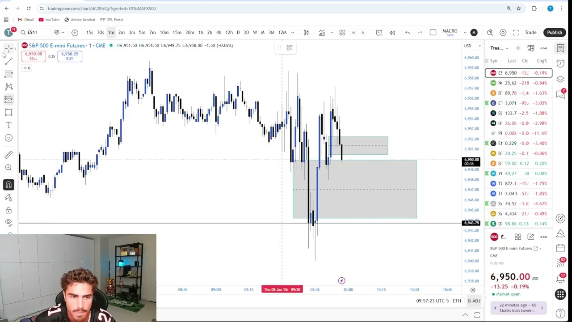Select the ES 6,950 watchlist row

(x=519, y=73)
